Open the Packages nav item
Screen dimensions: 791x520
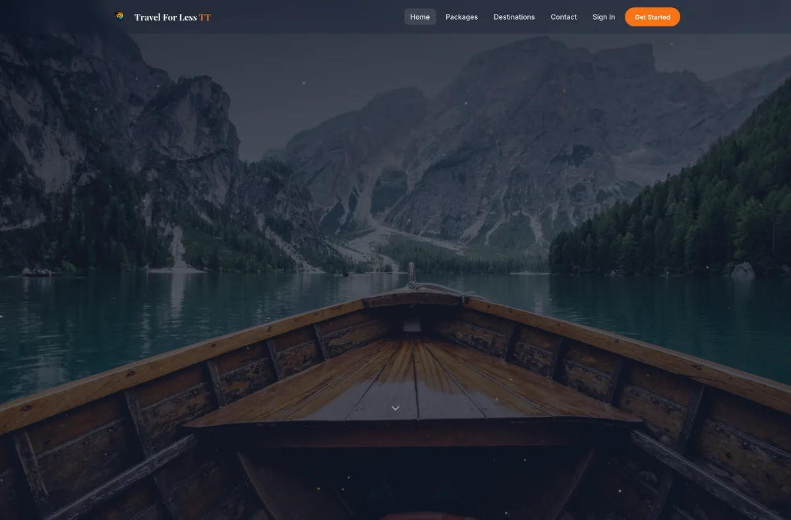click(461, 17)
